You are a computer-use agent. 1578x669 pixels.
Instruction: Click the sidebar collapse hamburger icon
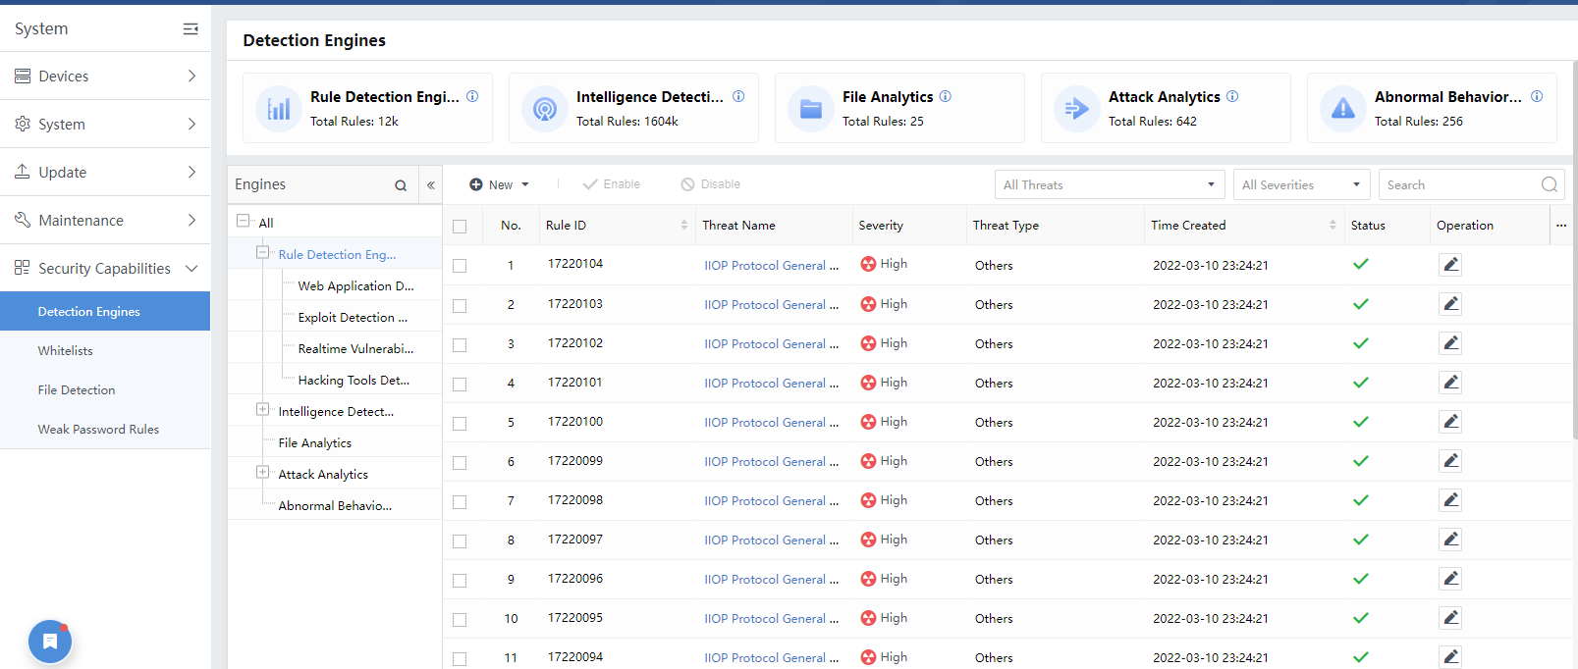click(x=190, y=29)
